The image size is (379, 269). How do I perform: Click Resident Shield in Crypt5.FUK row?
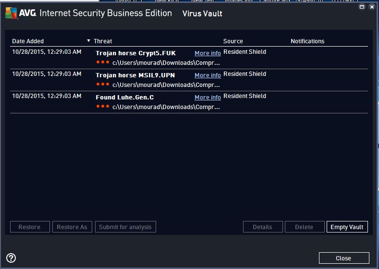245,52
